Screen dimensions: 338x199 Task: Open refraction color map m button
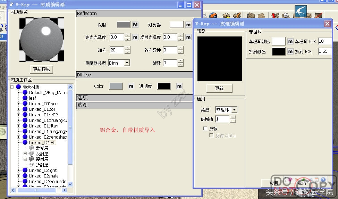point(290,51)
